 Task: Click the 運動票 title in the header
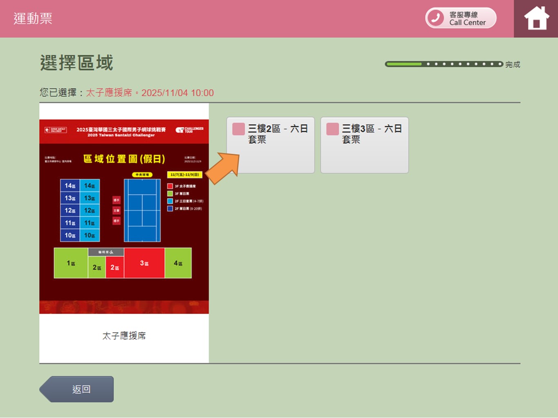(33, 19)
